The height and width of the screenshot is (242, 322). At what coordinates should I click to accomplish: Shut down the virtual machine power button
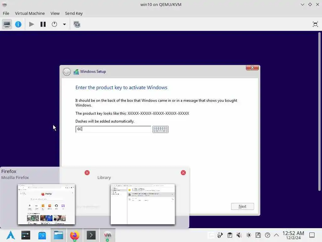click(54, 24)
